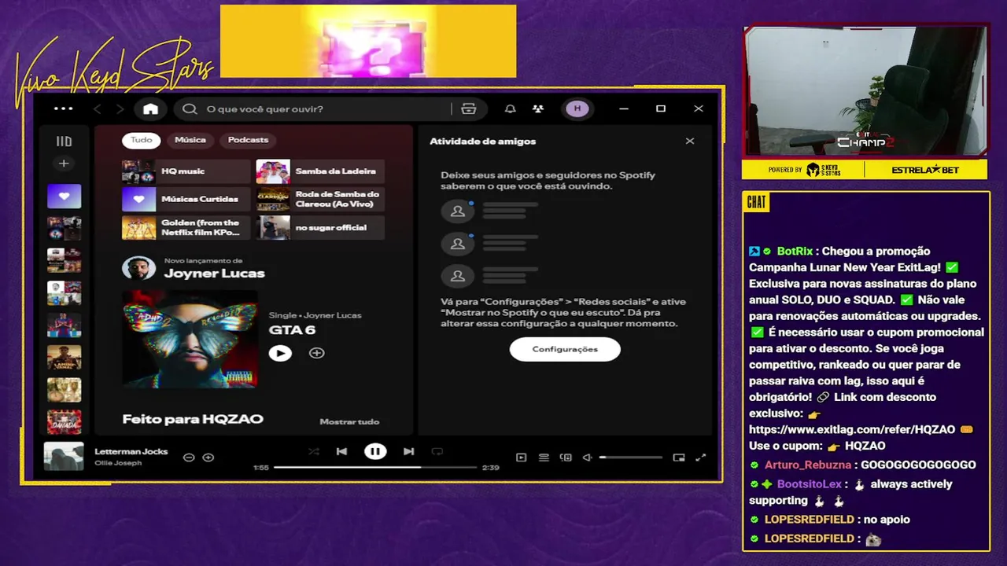1007x566 pixels.
Task: Close the 'Atividade de amigos' panel
Action: point(690,141)
